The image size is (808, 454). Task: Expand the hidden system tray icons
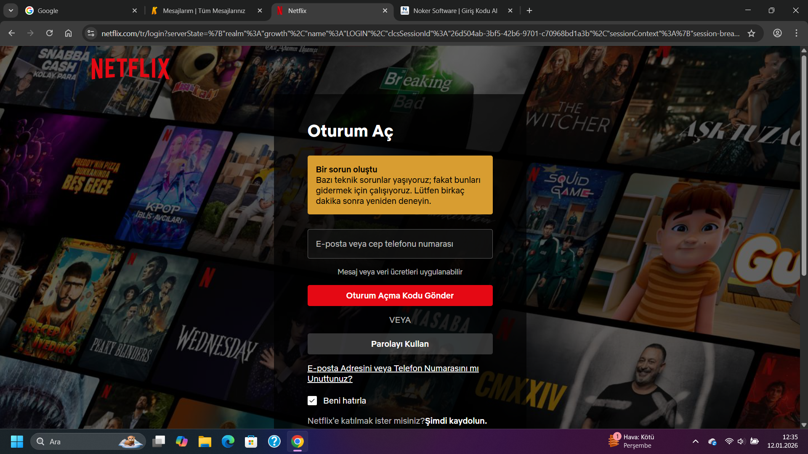(696, 441)
